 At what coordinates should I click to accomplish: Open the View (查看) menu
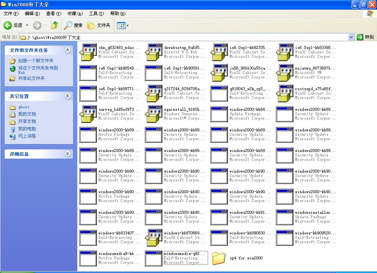(54, 14)
